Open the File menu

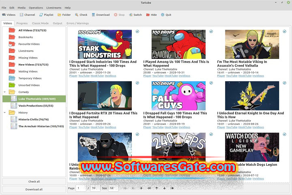[x=4, y=8]
